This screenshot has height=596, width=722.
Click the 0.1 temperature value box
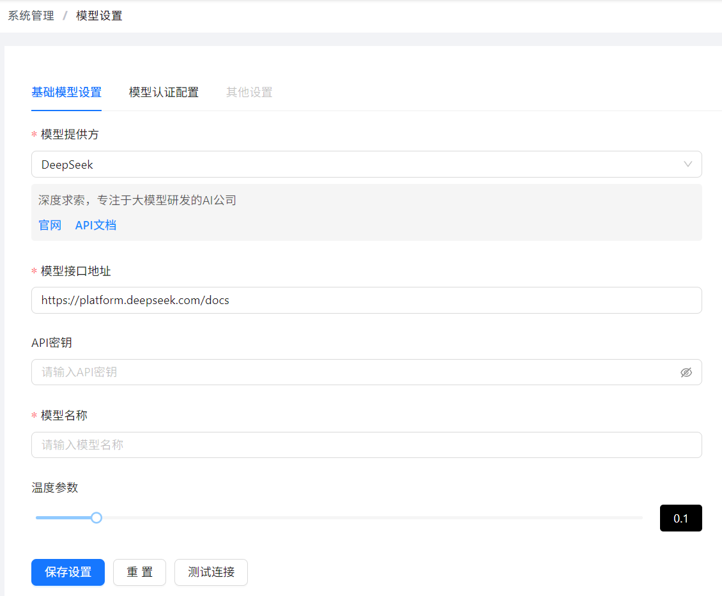point(680,518)
